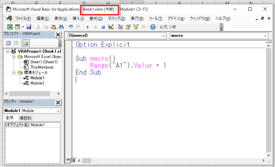Run the macro with the green play icon
The width and height of the screenshot is (275, 167).
tap(88, 27)
